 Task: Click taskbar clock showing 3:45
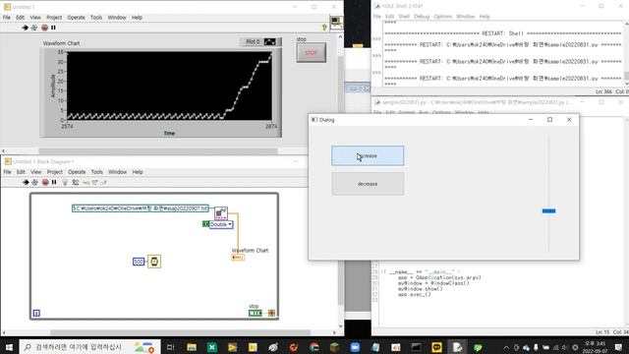tap(596, 347)
